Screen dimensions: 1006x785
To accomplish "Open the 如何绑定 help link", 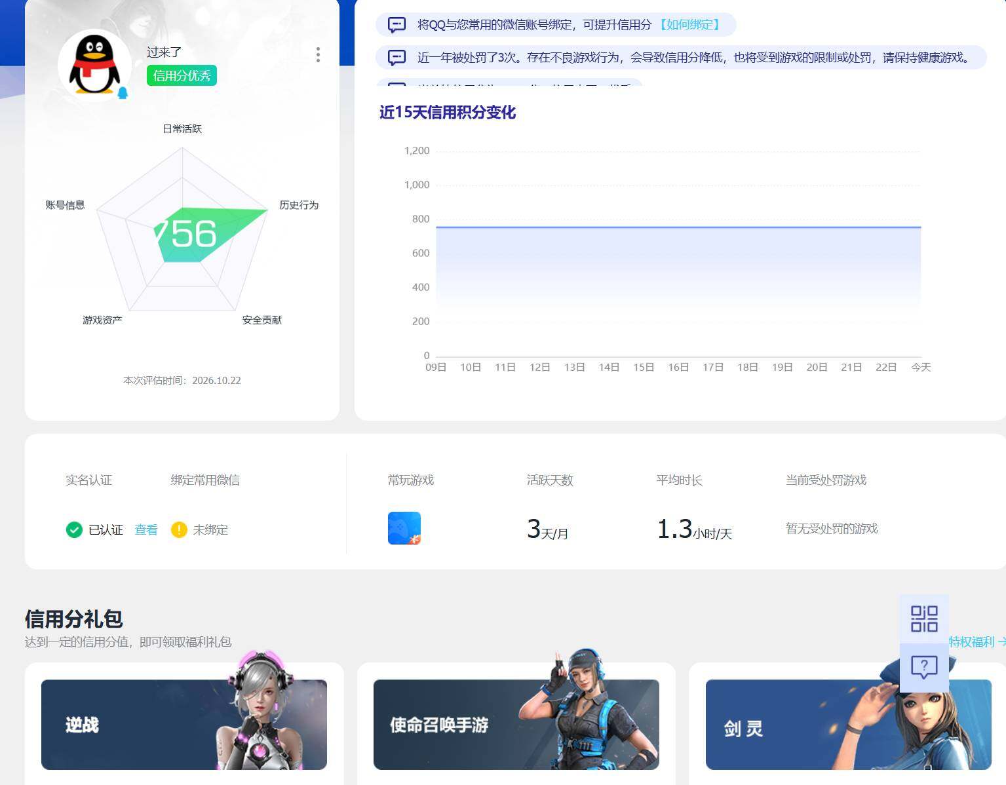I will (689, 25).
